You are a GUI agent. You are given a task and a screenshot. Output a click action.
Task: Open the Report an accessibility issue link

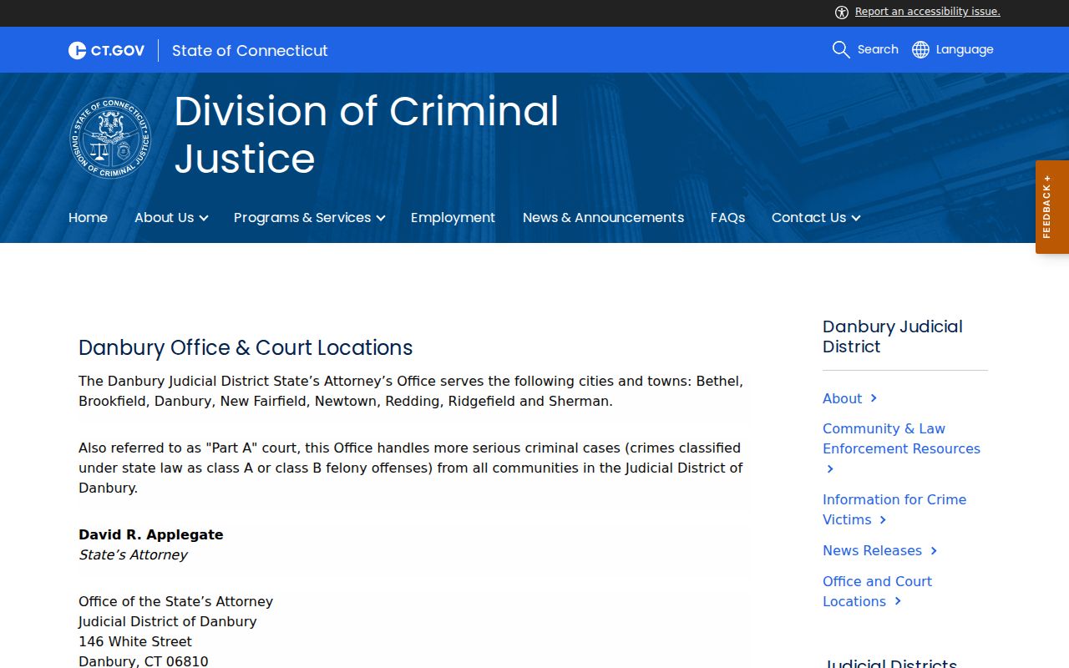point(927,12)
